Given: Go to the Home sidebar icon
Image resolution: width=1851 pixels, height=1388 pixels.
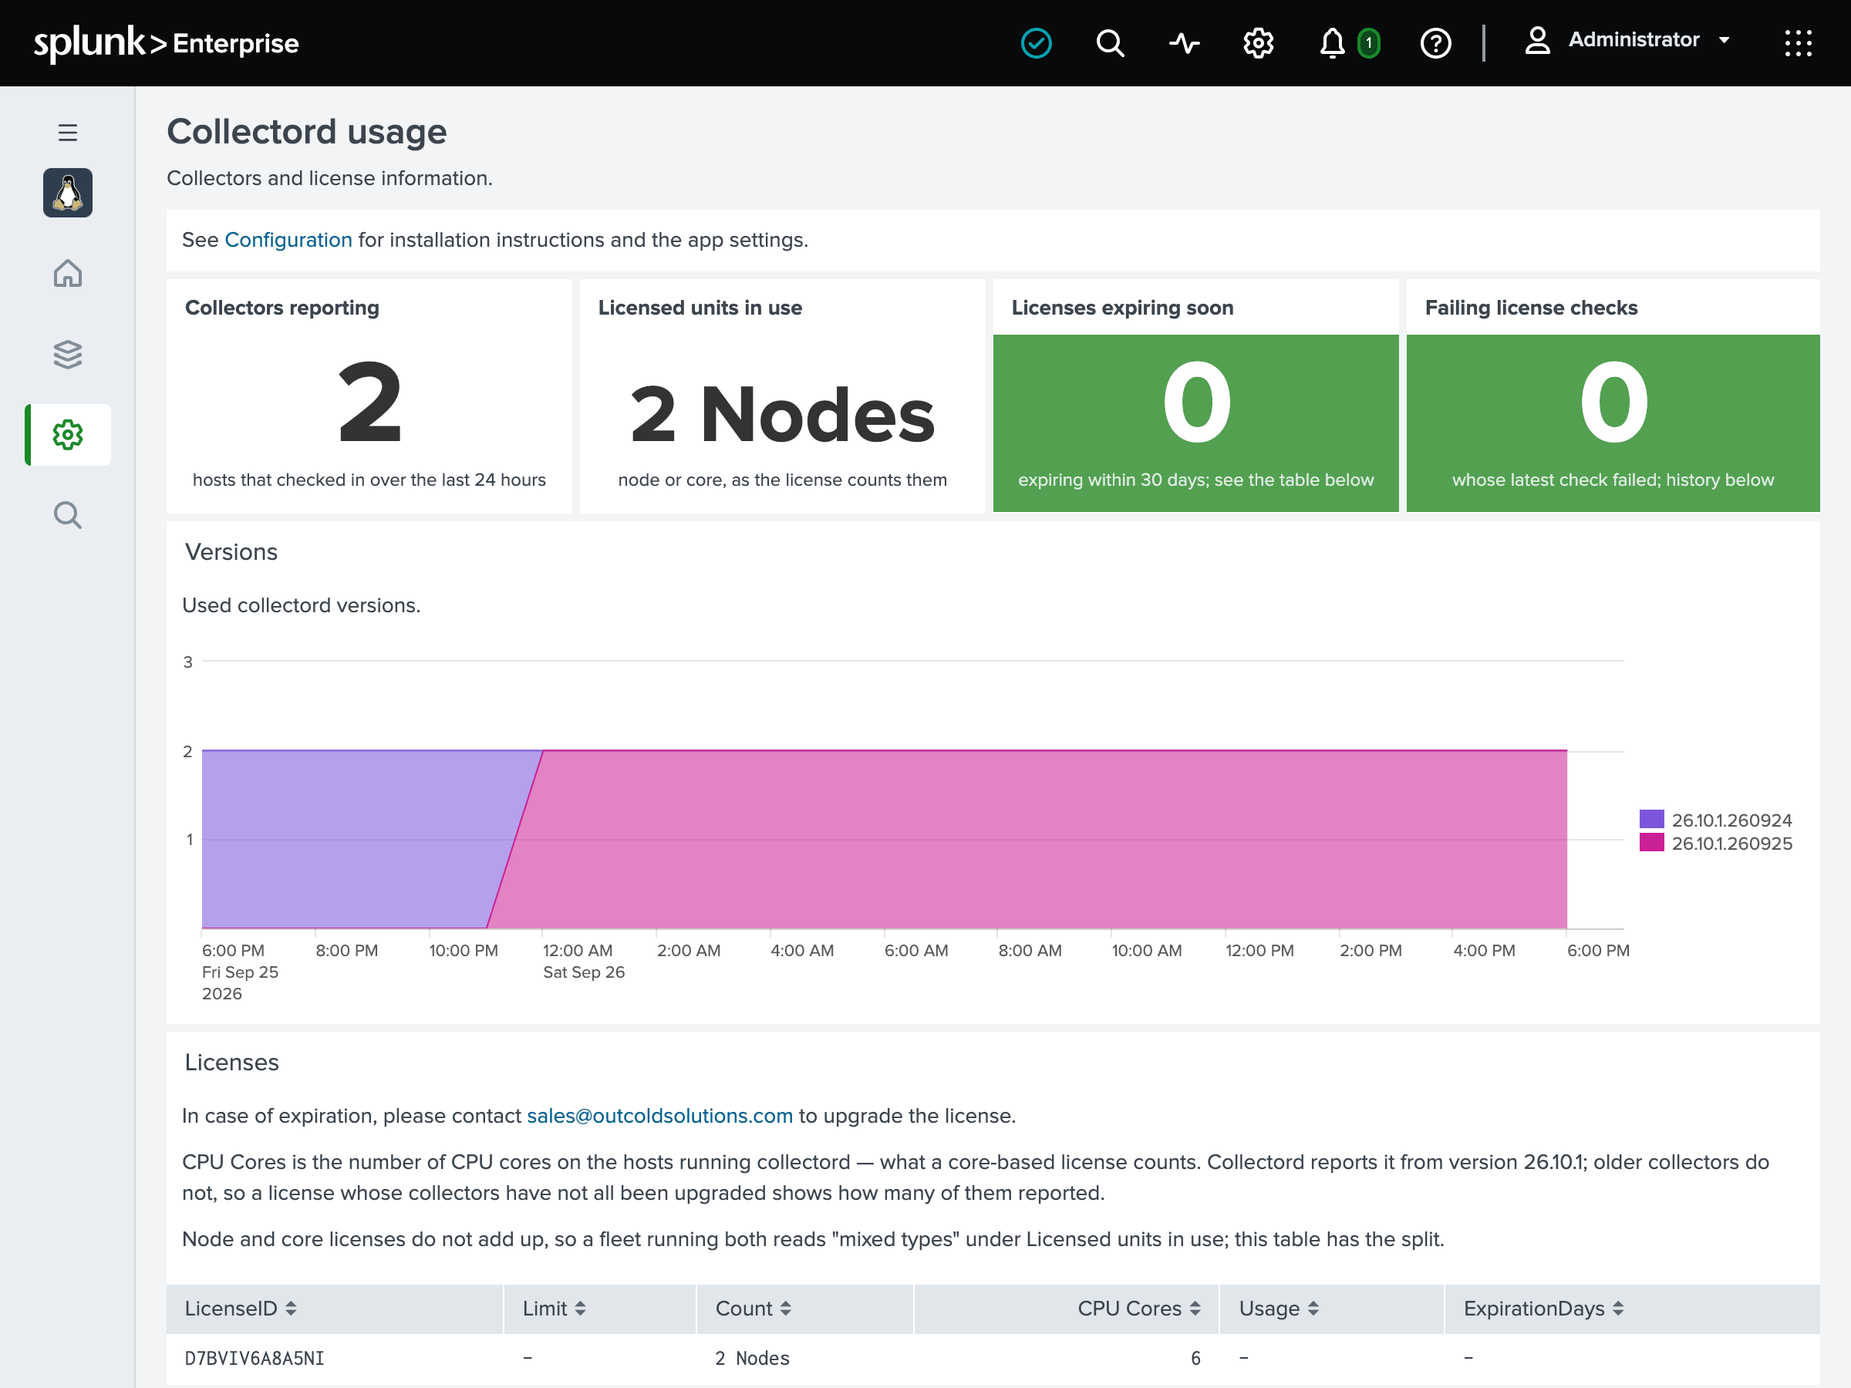Looking at the screenshot, I should point(68,273).
